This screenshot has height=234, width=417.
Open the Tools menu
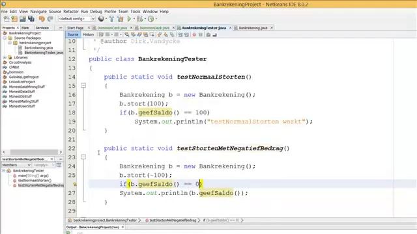135,12
